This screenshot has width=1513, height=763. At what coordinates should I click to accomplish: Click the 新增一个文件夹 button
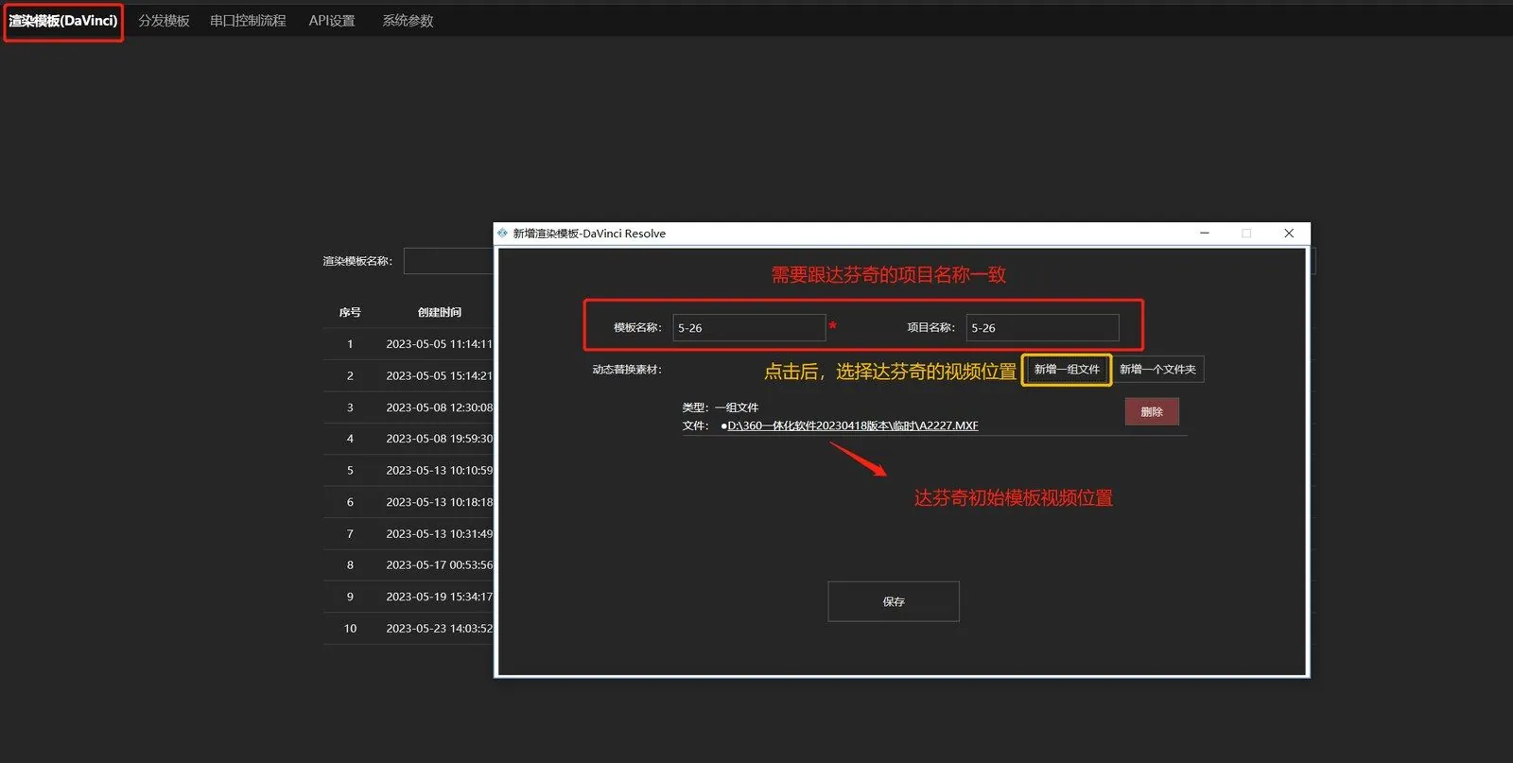tap(1157, 370)
